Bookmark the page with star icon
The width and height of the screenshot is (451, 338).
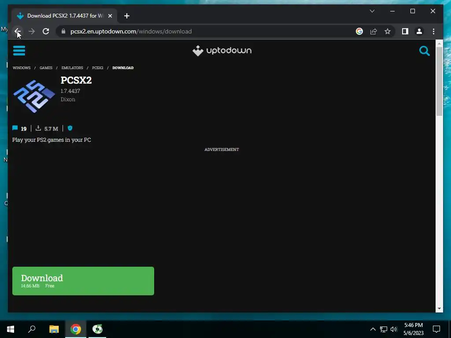click(x=388, y=31)
